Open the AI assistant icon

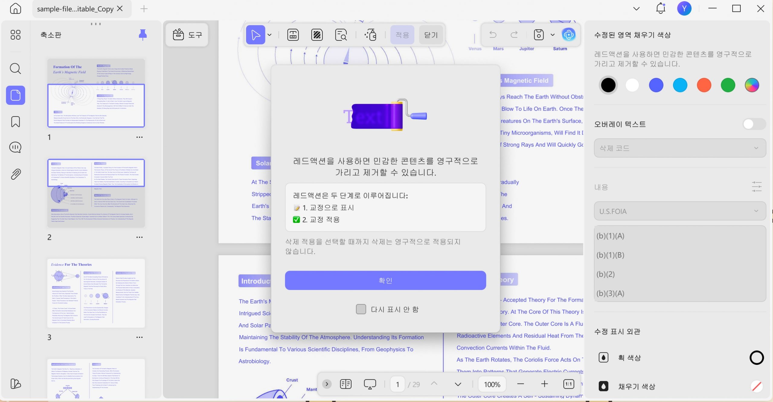click(569, 35)
